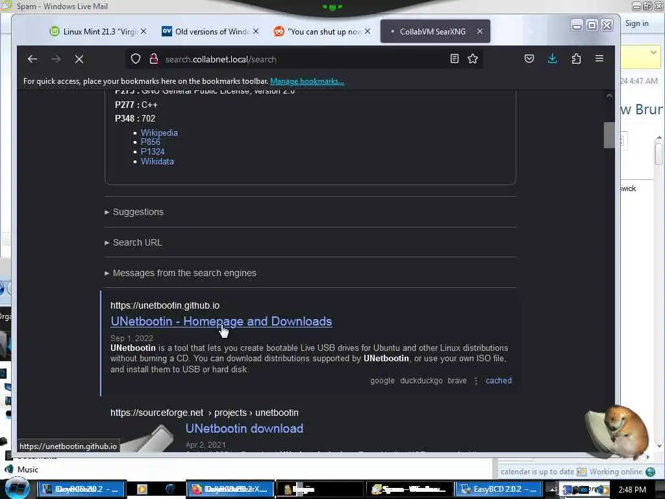Save page to Pocket

(529, 58)
